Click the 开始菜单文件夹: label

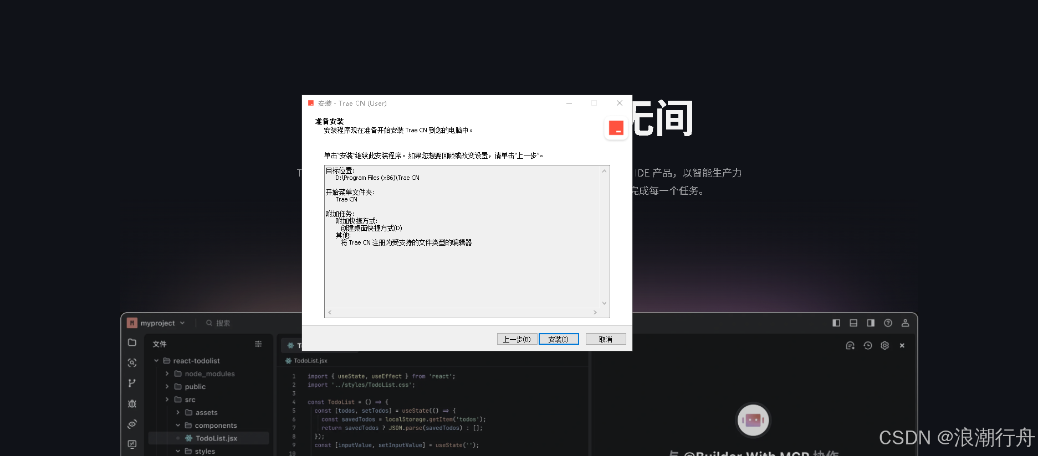[350, 192]
